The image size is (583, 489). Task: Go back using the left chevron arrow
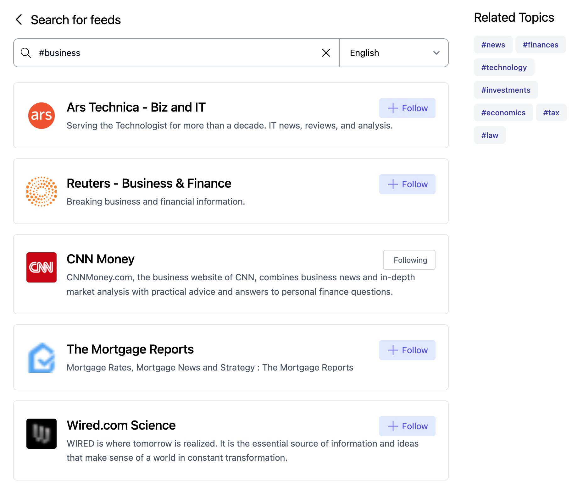(x=19, y=20)
